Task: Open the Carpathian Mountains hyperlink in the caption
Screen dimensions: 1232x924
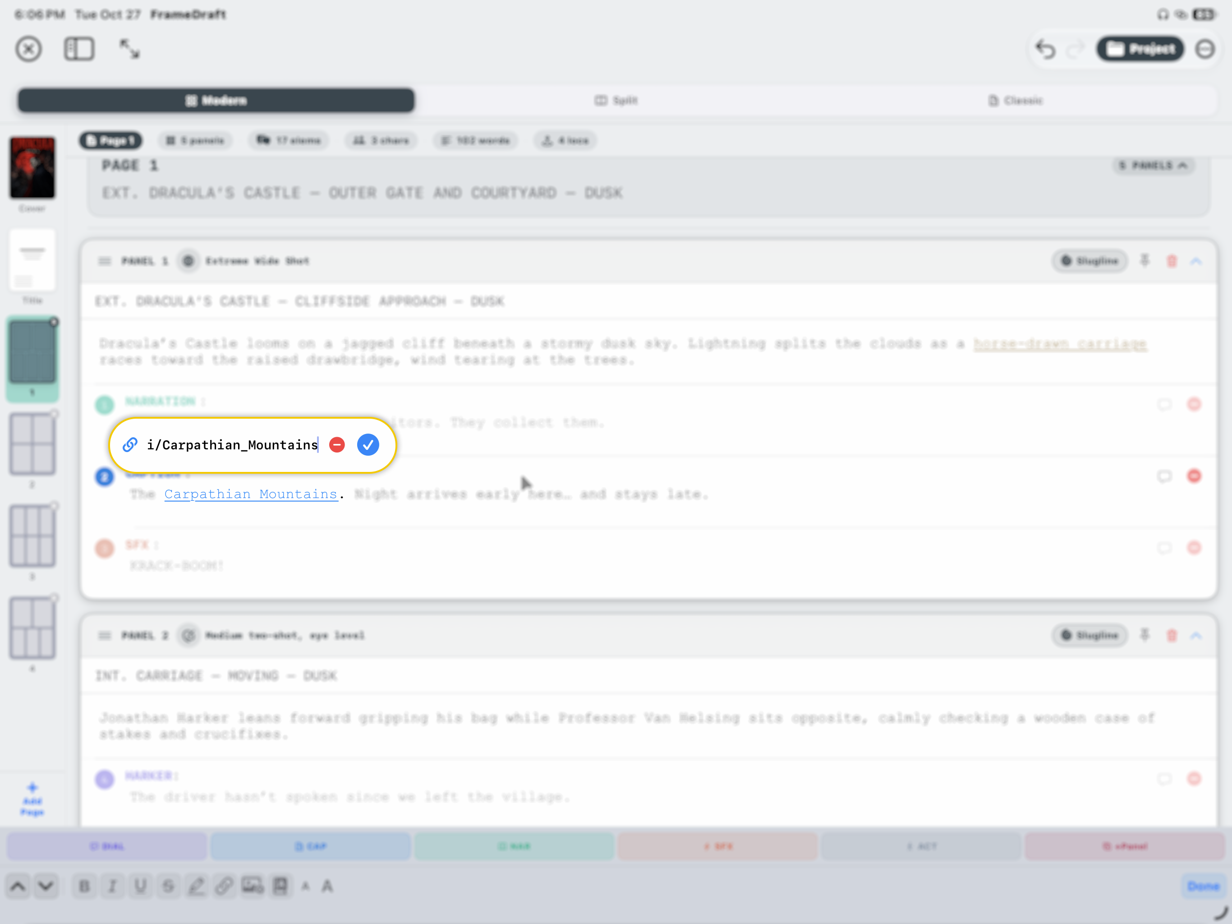Action: tap(251, 494)
